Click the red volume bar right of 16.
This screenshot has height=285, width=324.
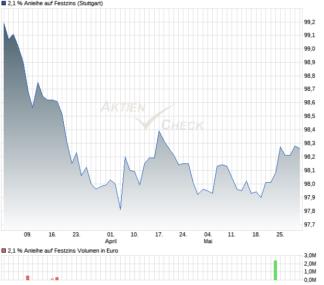click(x=57, y=279)
